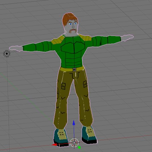Click the green Y-axis manipulator handle
152x152 pixels.
[x=79, y=147]
